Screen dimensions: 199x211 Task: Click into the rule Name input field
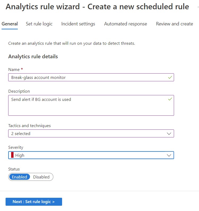tap(88, 77)
